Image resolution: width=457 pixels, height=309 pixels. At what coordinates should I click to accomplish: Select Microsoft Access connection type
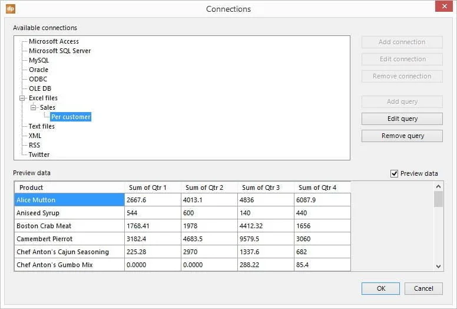[x=54, y=41]
